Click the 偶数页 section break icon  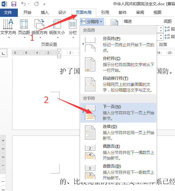click(90, 152)
